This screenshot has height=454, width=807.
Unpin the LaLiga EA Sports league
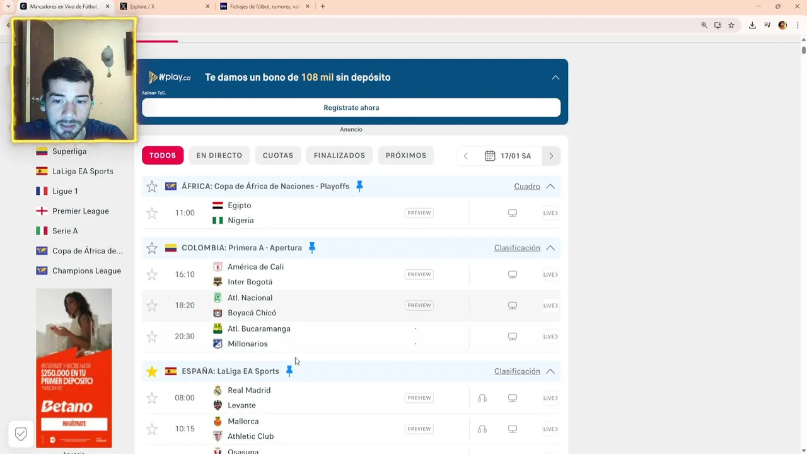pos(289,371)
